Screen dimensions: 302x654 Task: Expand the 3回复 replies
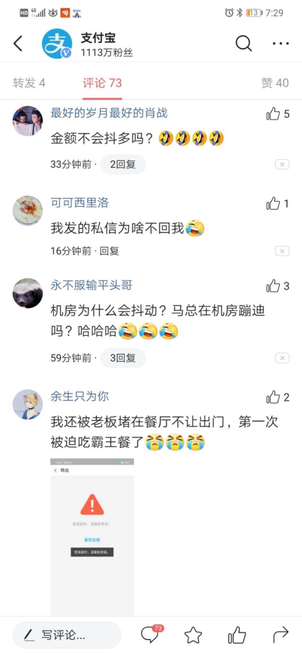point(123,358)
